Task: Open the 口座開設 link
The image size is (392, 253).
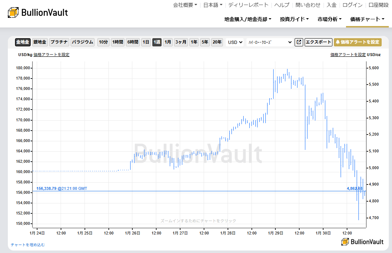Action: [379, 5]
